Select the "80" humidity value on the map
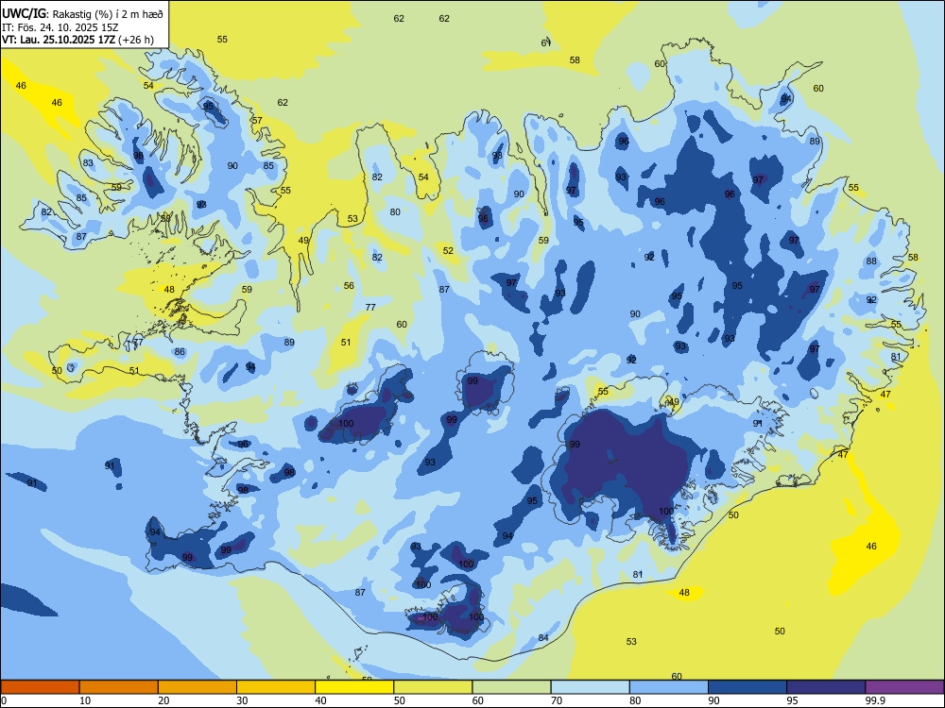The width and height of the screenshot is (945, 708). 395,211
